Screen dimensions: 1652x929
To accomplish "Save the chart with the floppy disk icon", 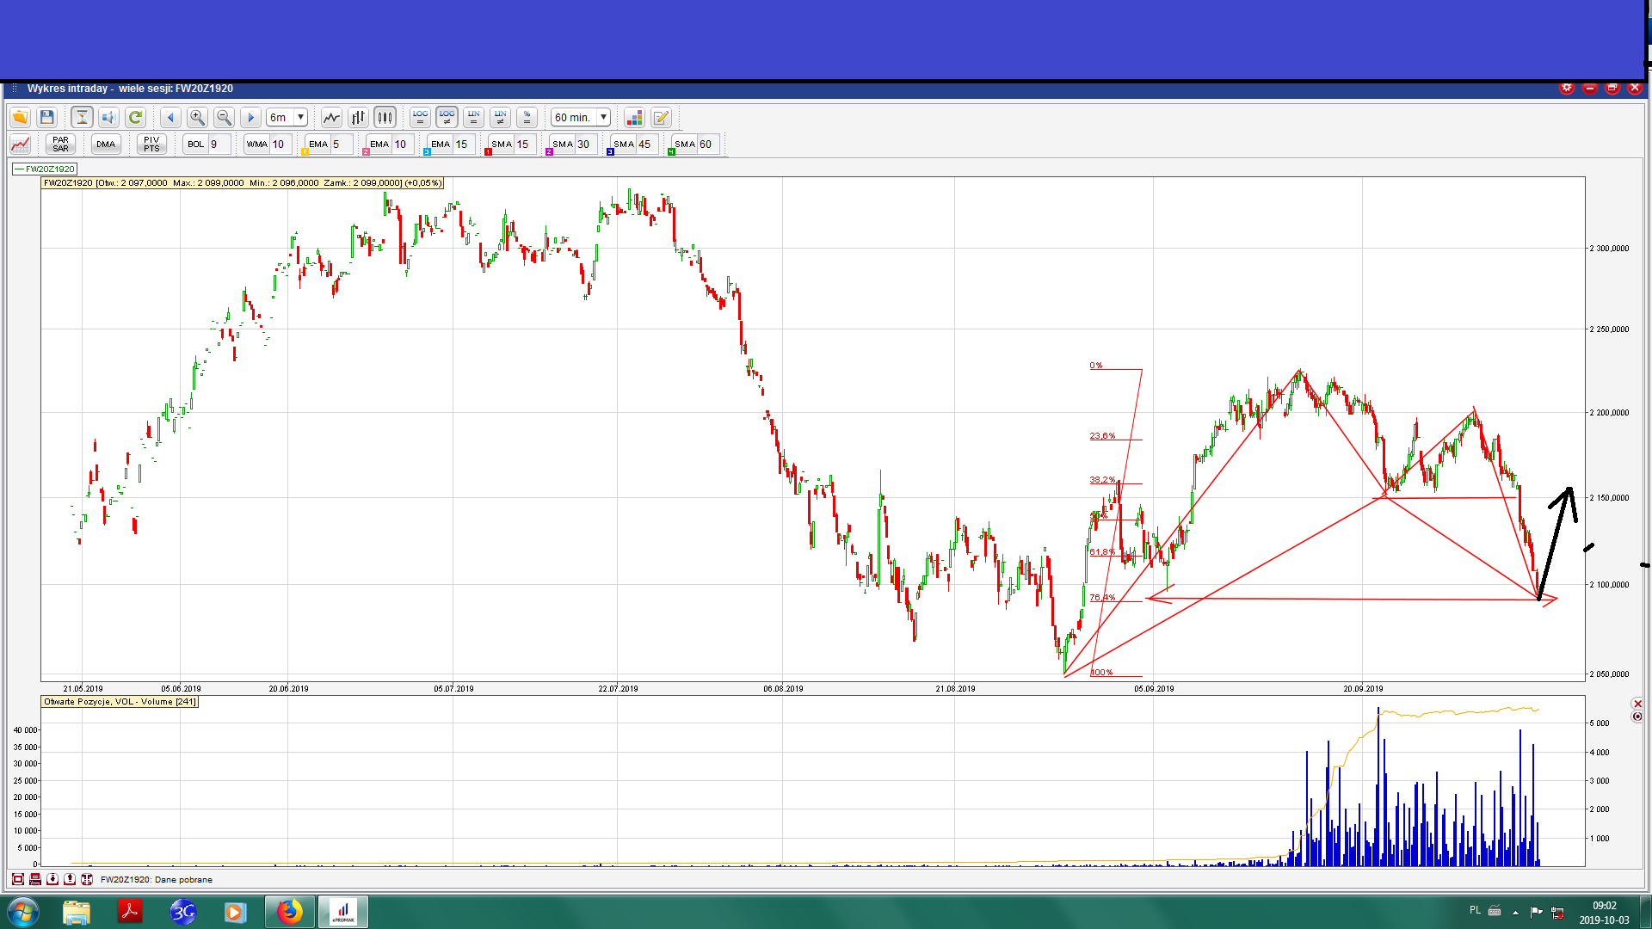I will 47,117.
